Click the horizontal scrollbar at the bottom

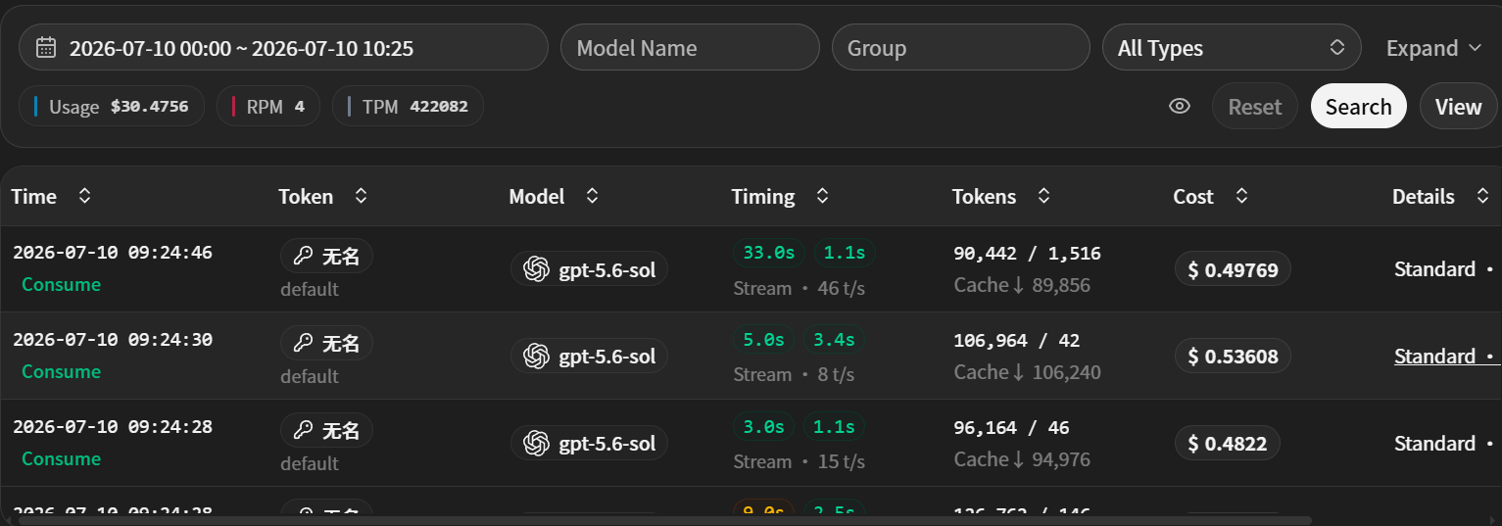(664, 520)
